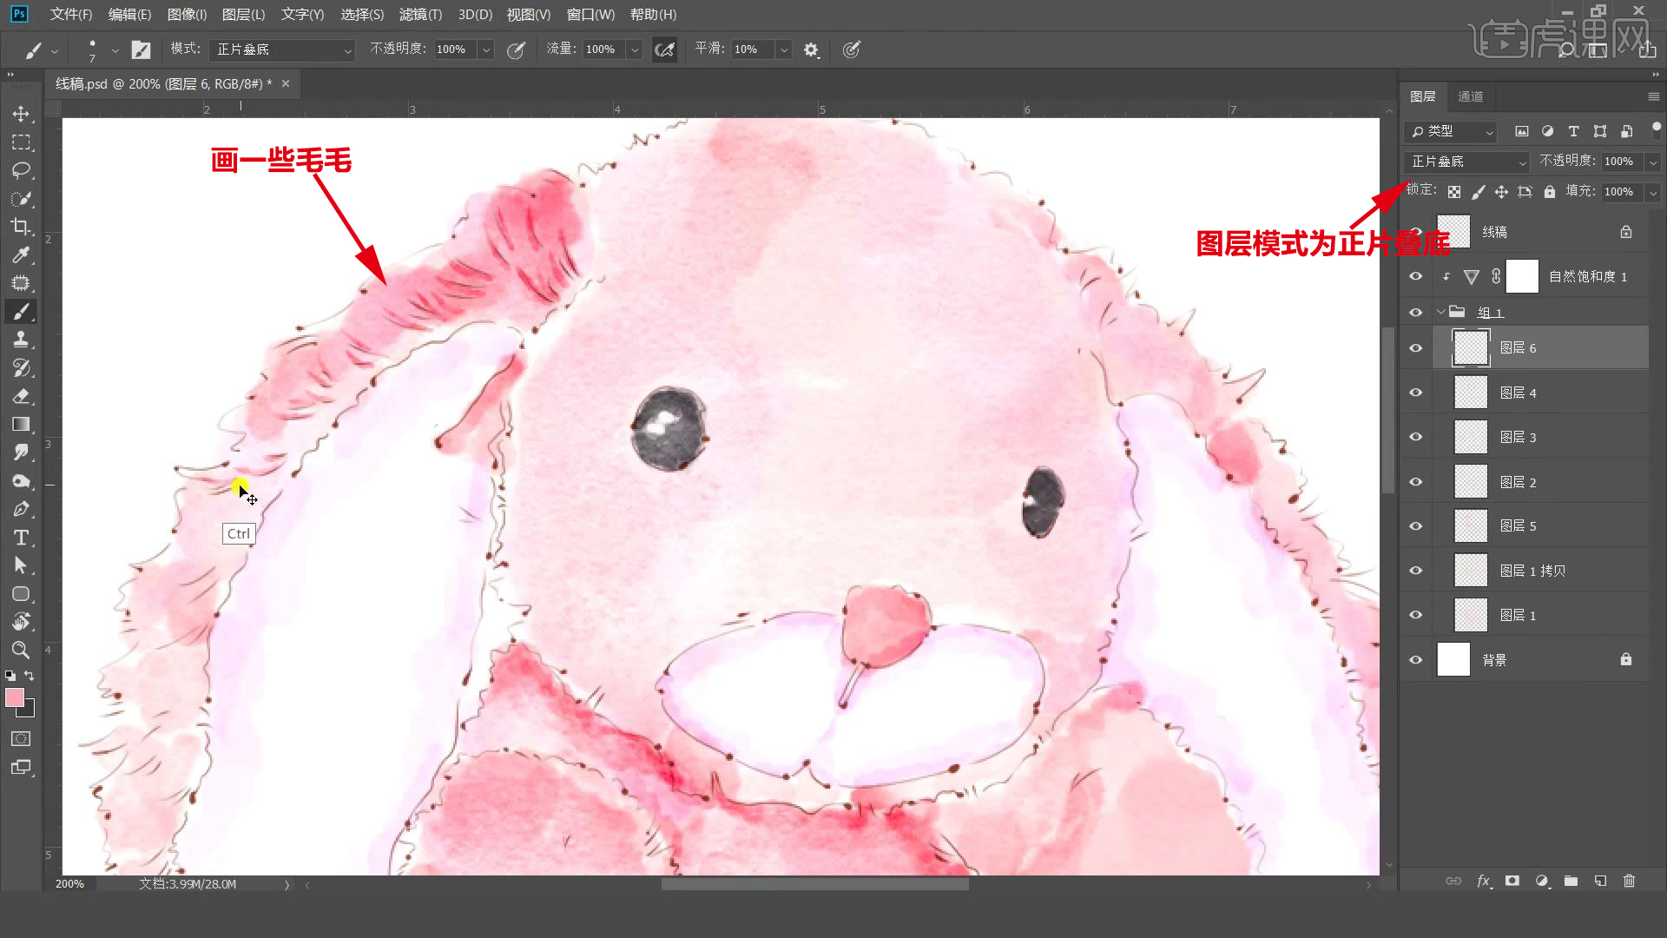The image size is (1667, 938).
Task: Click zoom level 200% field
Action: point(70,884)
